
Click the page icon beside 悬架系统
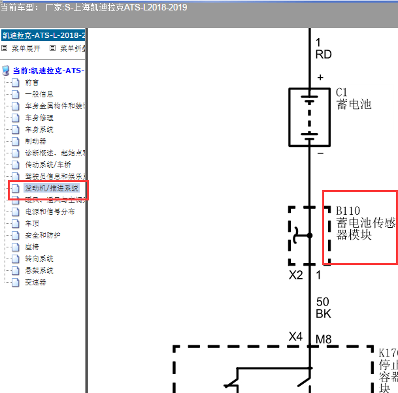click(16, 270)
